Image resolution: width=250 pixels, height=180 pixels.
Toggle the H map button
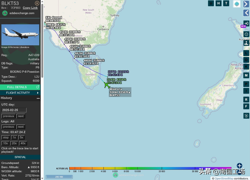219,3
